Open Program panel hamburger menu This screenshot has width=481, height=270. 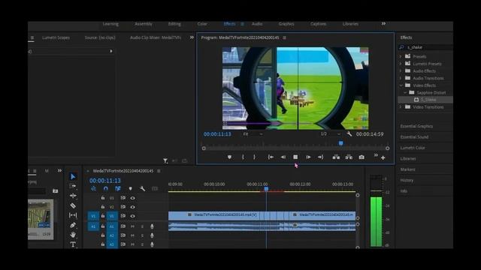284,37
